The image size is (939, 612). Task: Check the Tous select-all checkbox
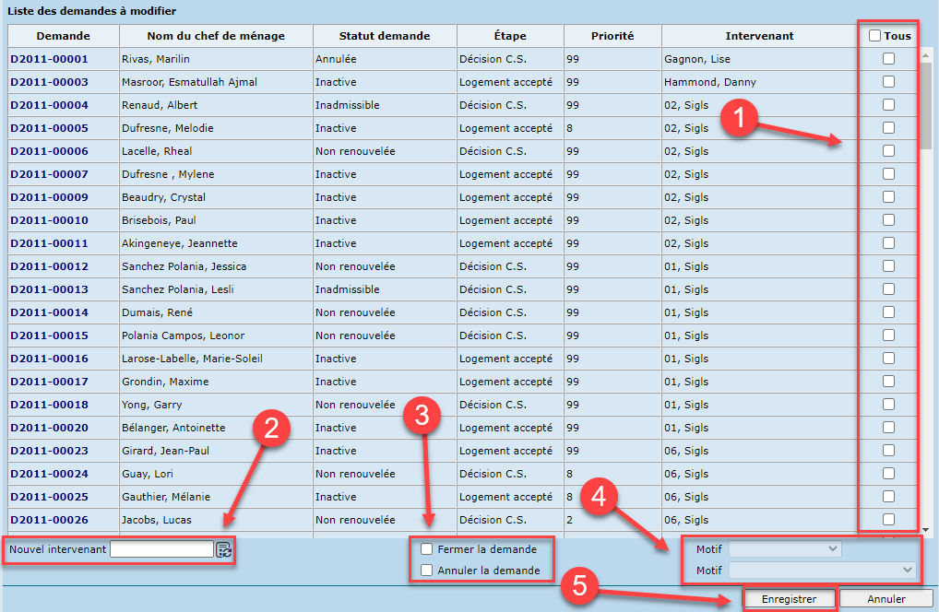[x=874, y=36]
